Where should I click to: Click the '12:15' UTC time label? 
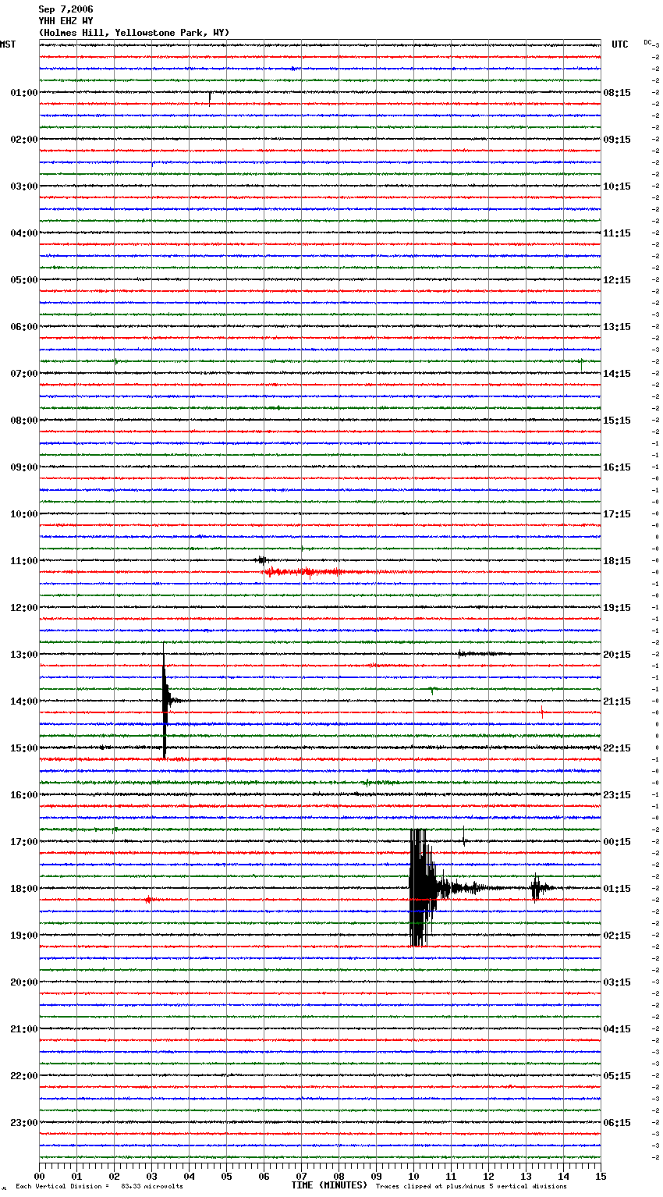tap(617, 280)
